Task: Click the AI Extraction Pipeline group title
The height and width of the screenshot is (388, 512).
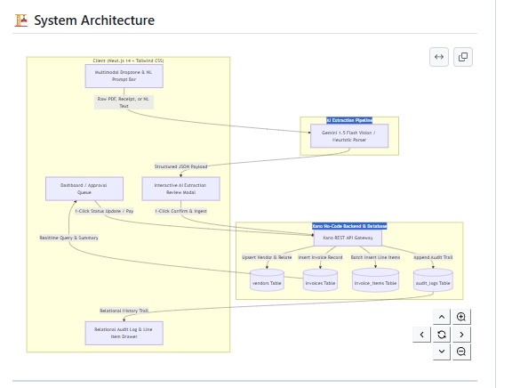Action: pyautogui.click(x=349, y=120)
